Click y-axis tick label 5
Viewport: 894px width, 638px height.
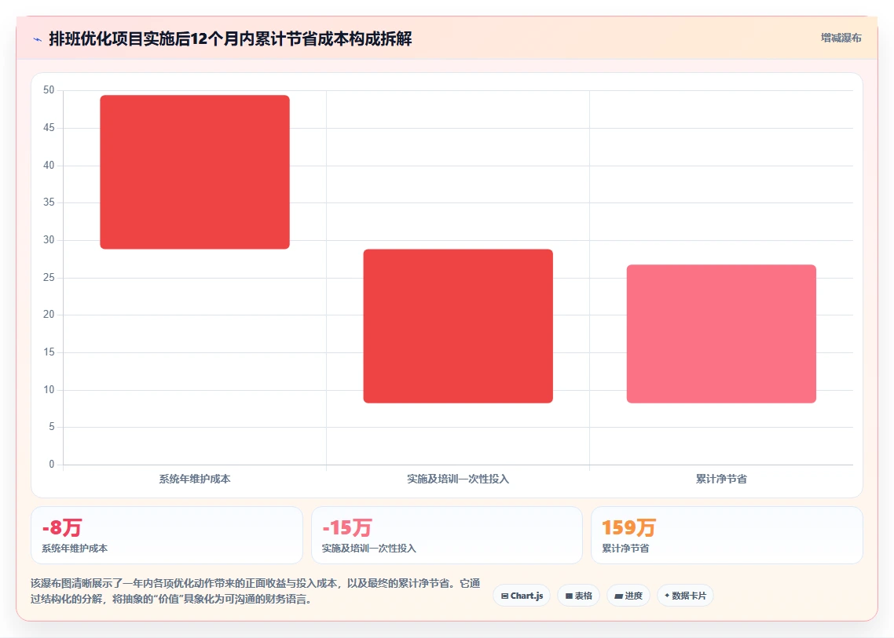coord(52,427)
